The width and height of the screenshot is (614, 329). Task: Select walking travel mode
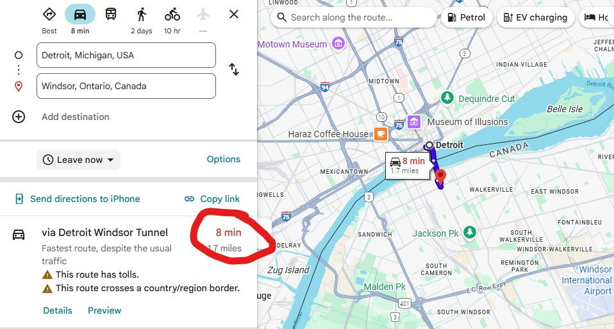142,15
